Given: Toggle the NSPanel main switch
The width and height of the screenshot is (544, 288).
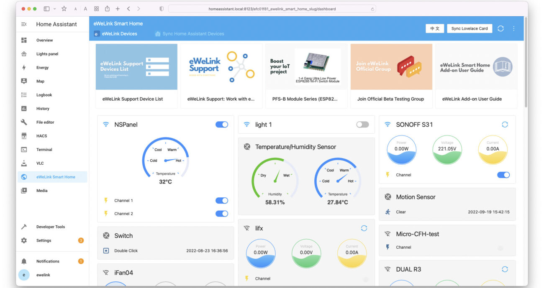Looking at the screenshot, I should click(x=222, y=125).
